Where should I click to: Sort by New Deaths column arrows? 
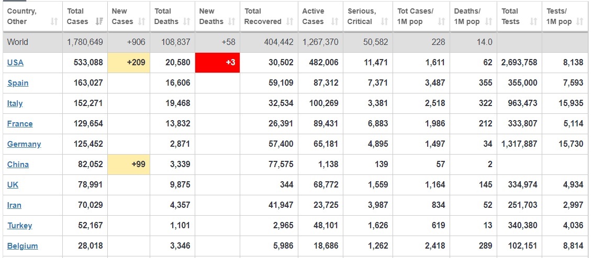coord(232,21)
